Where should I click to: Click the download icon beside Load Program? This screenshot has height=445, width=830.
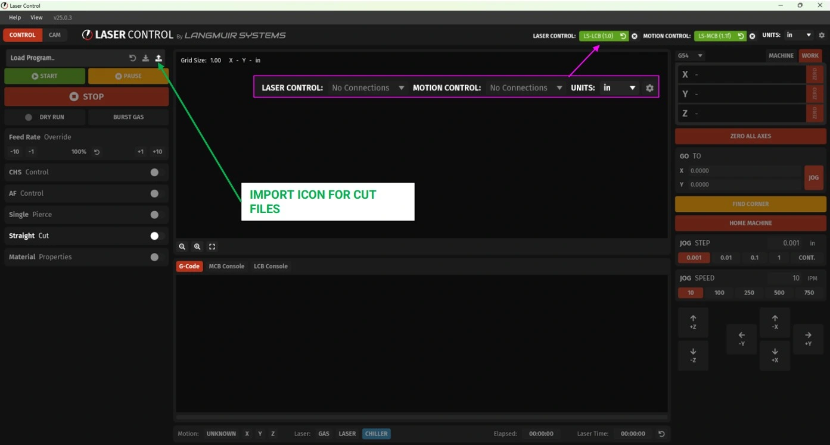[x=145, y=58]
